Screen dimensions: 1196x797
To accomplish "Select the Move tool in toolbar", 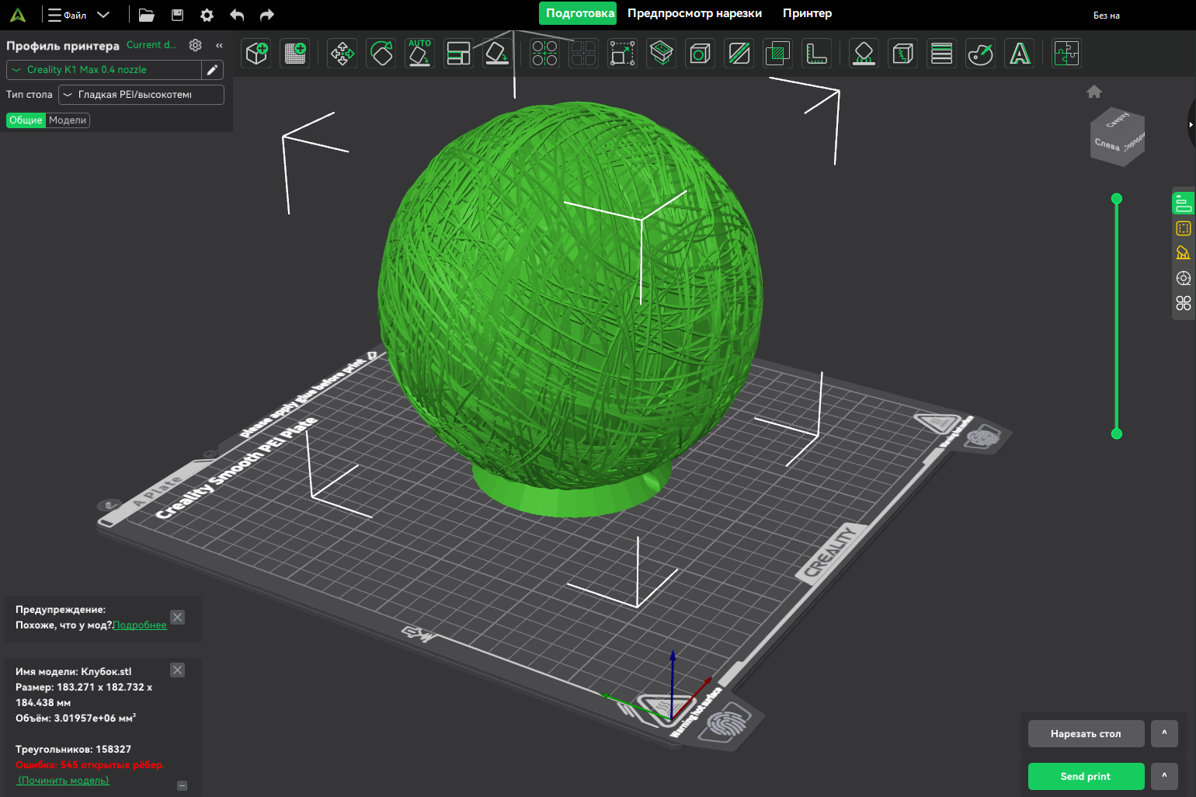I will 342,54.
